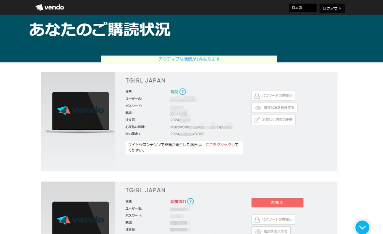Screen dimensions: 383x234
Task: Click 履歴を表示する button
Action: coord(271,231)
